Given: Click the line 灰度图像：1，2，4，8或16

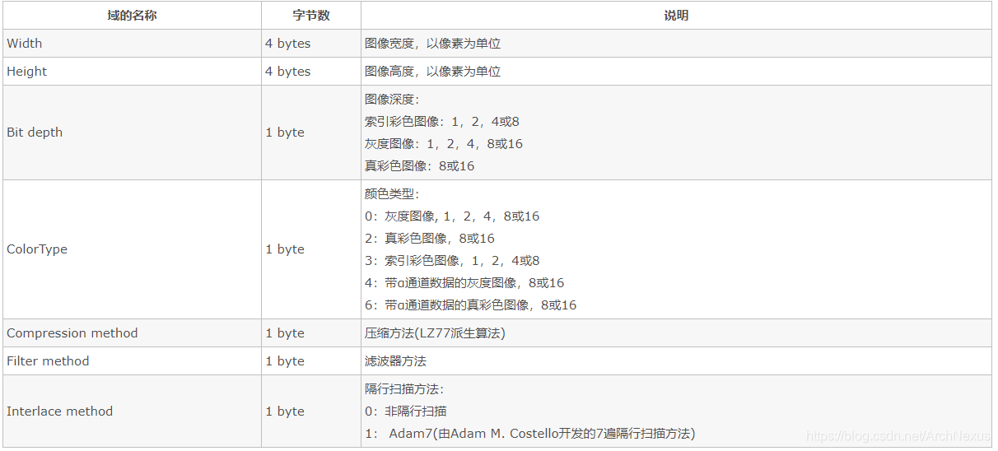Looking at the screenshot, I should coord(444,144).
